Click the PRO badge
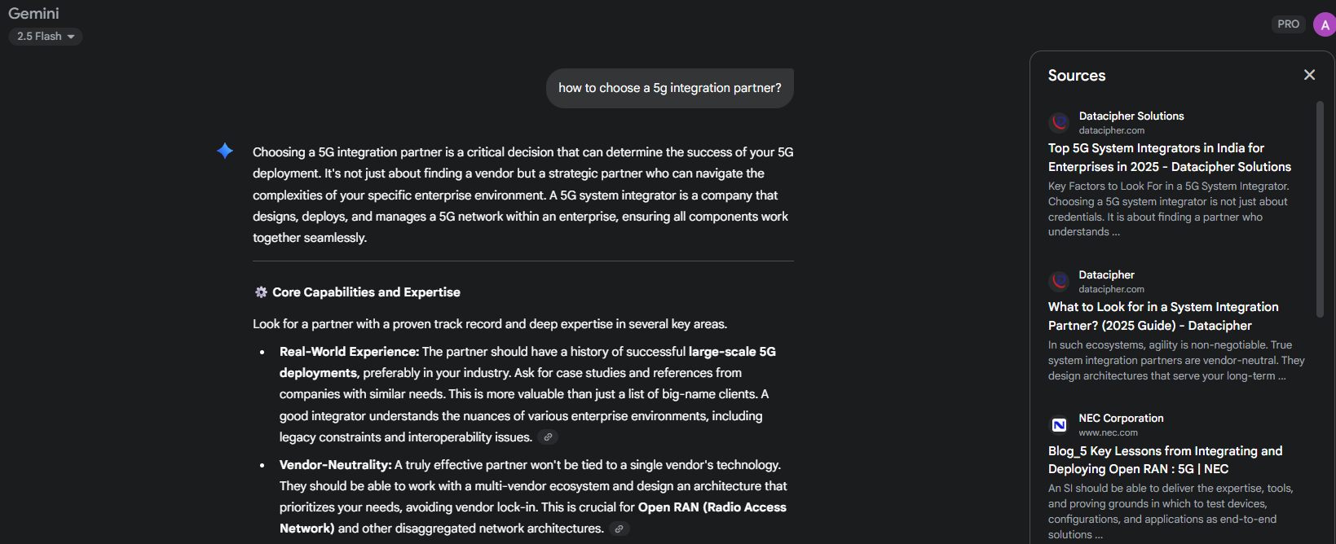1336x544 pixels. (x=1288, y=24)
